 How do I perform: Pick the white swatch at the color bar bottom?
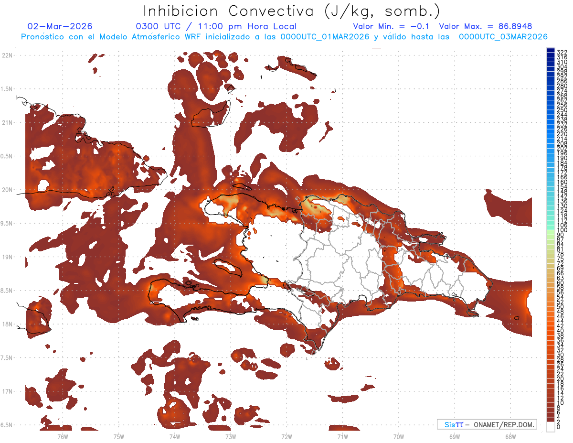click(551, 426)
